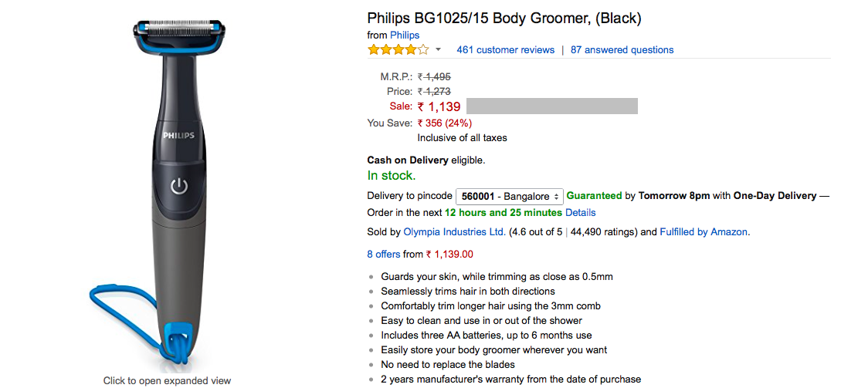The height and width of the screenshot is (388, 841).
Task: Click the red sale price ₹ 1,139
Action: 439,106
